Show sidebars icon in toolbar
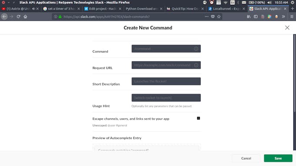This screenshot has width=296, height=166. [256, 17]
